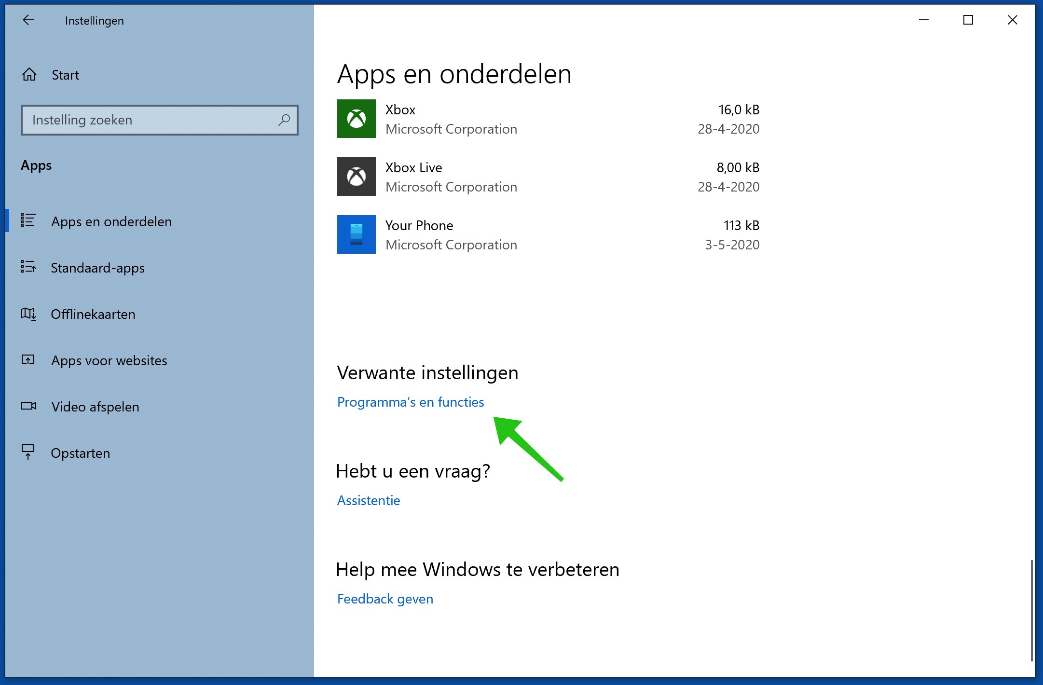Click Help mee Windows te verbeteren heading
This screenshot has height=685, width=1043.
(478, 569)
